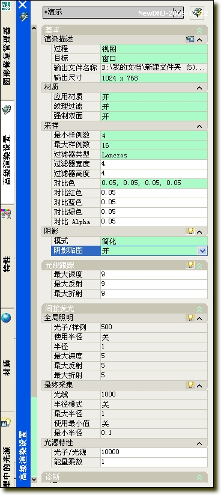The image size is (221, 495).
Task: Collapse the 光源特性 group chevron
Action: coord(199,443)
